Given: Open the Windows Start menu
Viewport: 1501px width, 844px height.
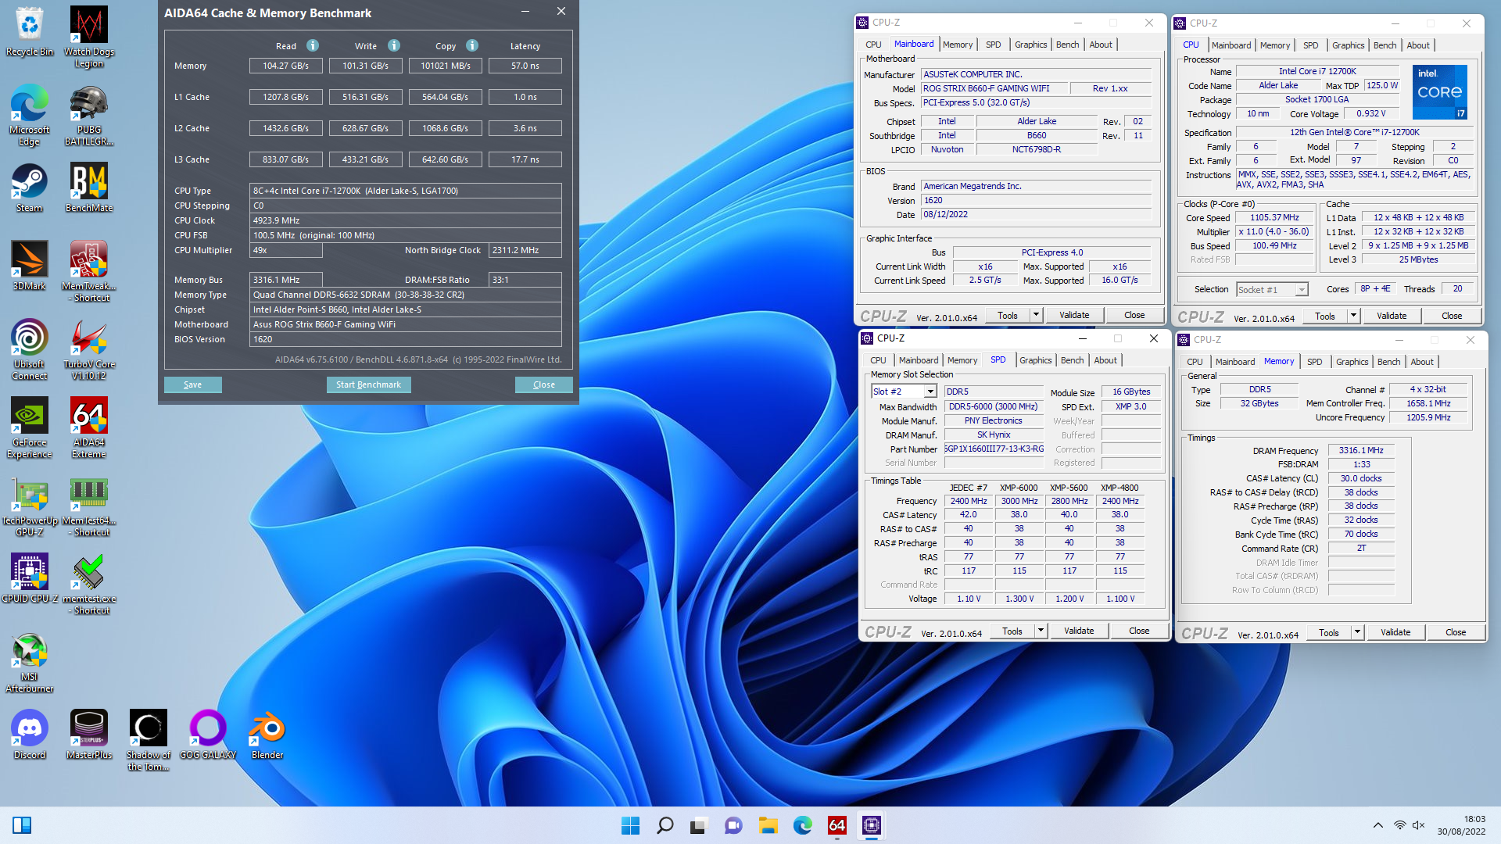Looking at the screenshot, I should 630,825.
